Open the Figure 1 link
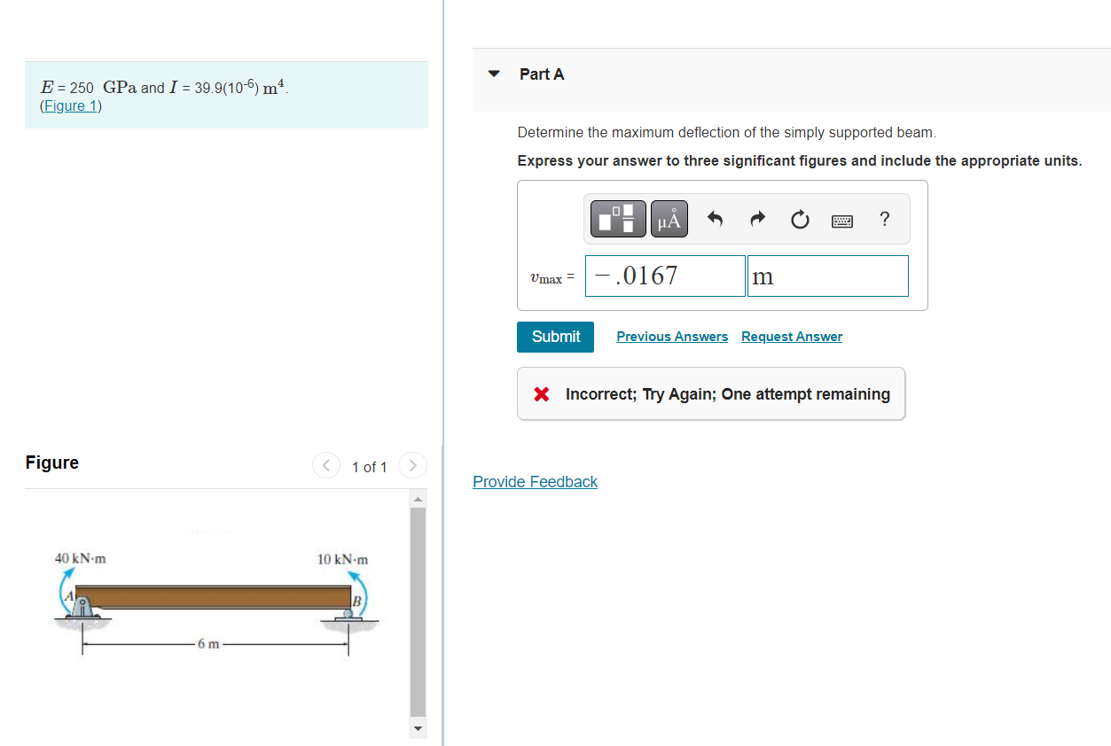Screen dimensions: 1111x746 (71, 106)
